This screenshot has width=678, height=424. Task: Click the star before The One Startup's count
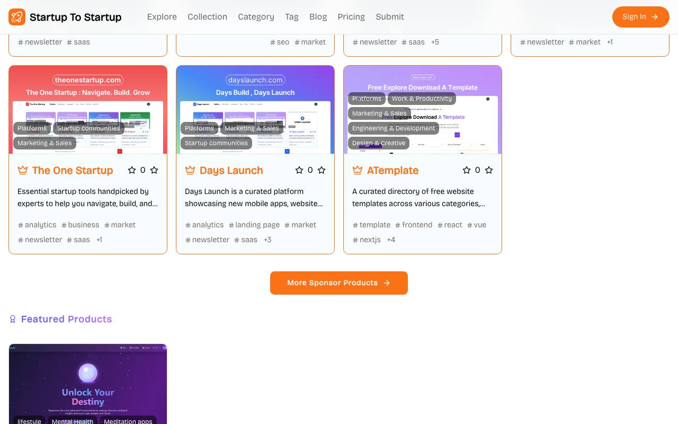(132, 170)
